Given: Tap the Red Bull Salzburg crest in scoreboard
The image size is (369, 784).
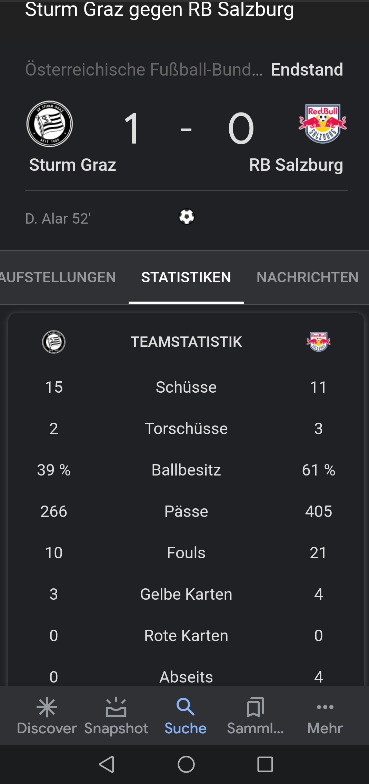Looking at the screenshot, I should point(323,124).
